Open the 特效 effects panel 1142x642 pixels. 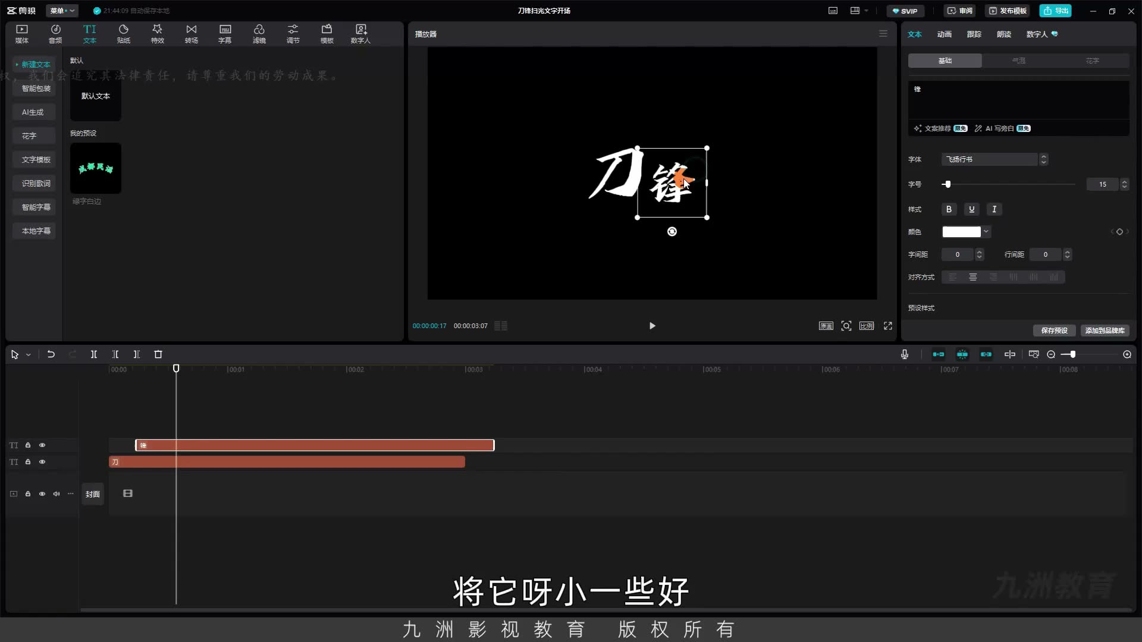tap(158, 34)
